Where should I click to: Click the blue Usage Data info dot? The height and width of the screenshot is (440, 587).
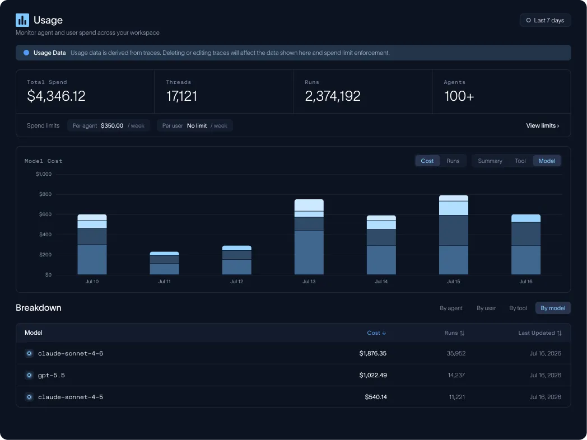pyautogui.click(x=26, y=53)
